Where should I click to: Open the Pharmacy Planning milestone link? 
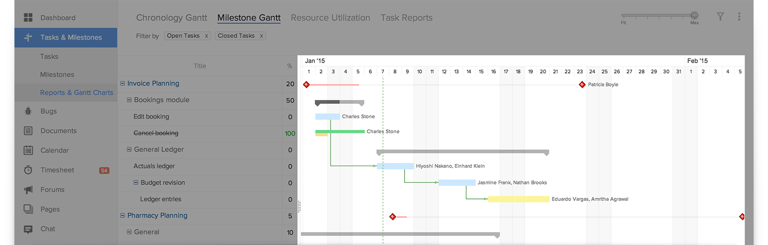tap(157, 216)
